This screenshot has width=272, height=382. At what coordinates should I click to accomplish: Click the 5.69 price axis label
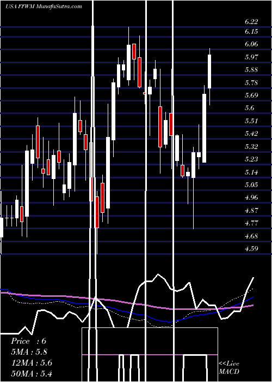[251, 95]
